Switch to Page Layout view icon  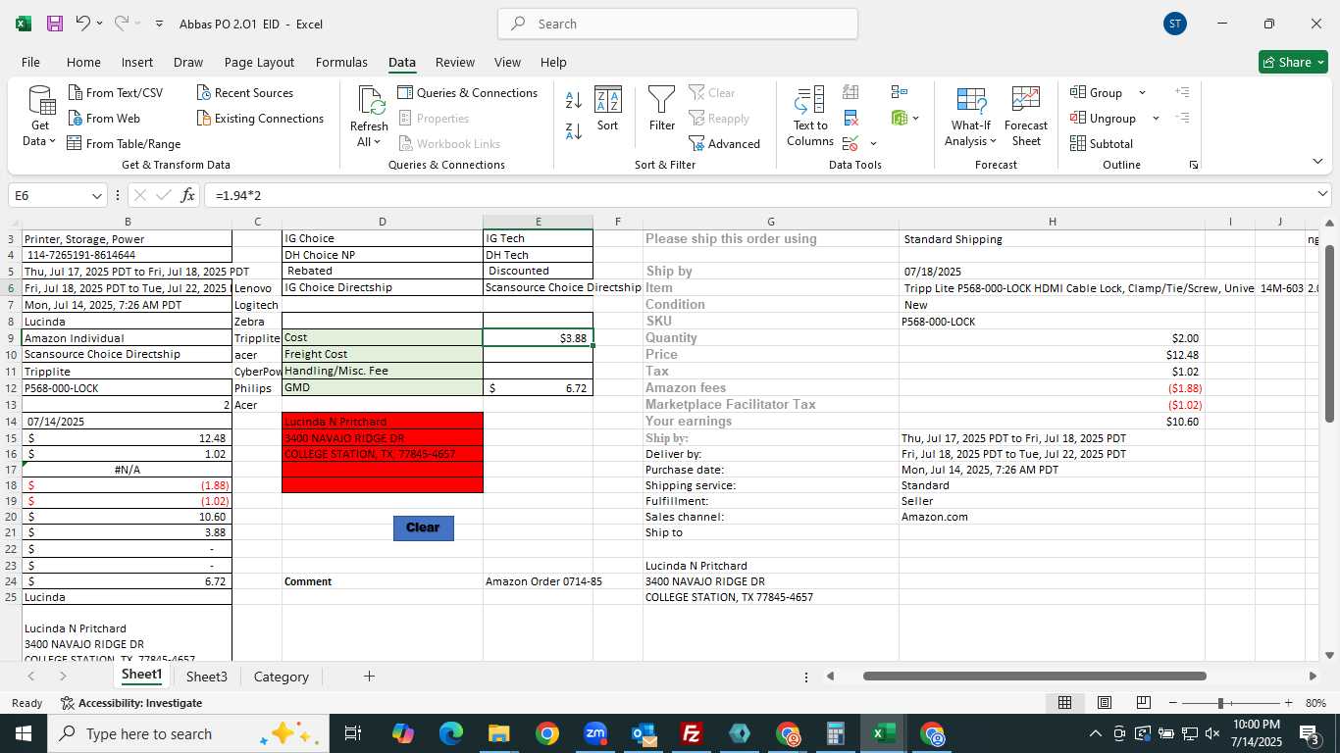point(1104,703)
